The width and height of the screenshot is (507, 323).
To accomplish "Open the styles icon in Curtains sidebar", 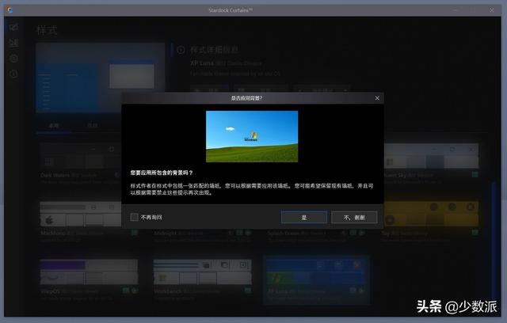I will pos(13,27).
